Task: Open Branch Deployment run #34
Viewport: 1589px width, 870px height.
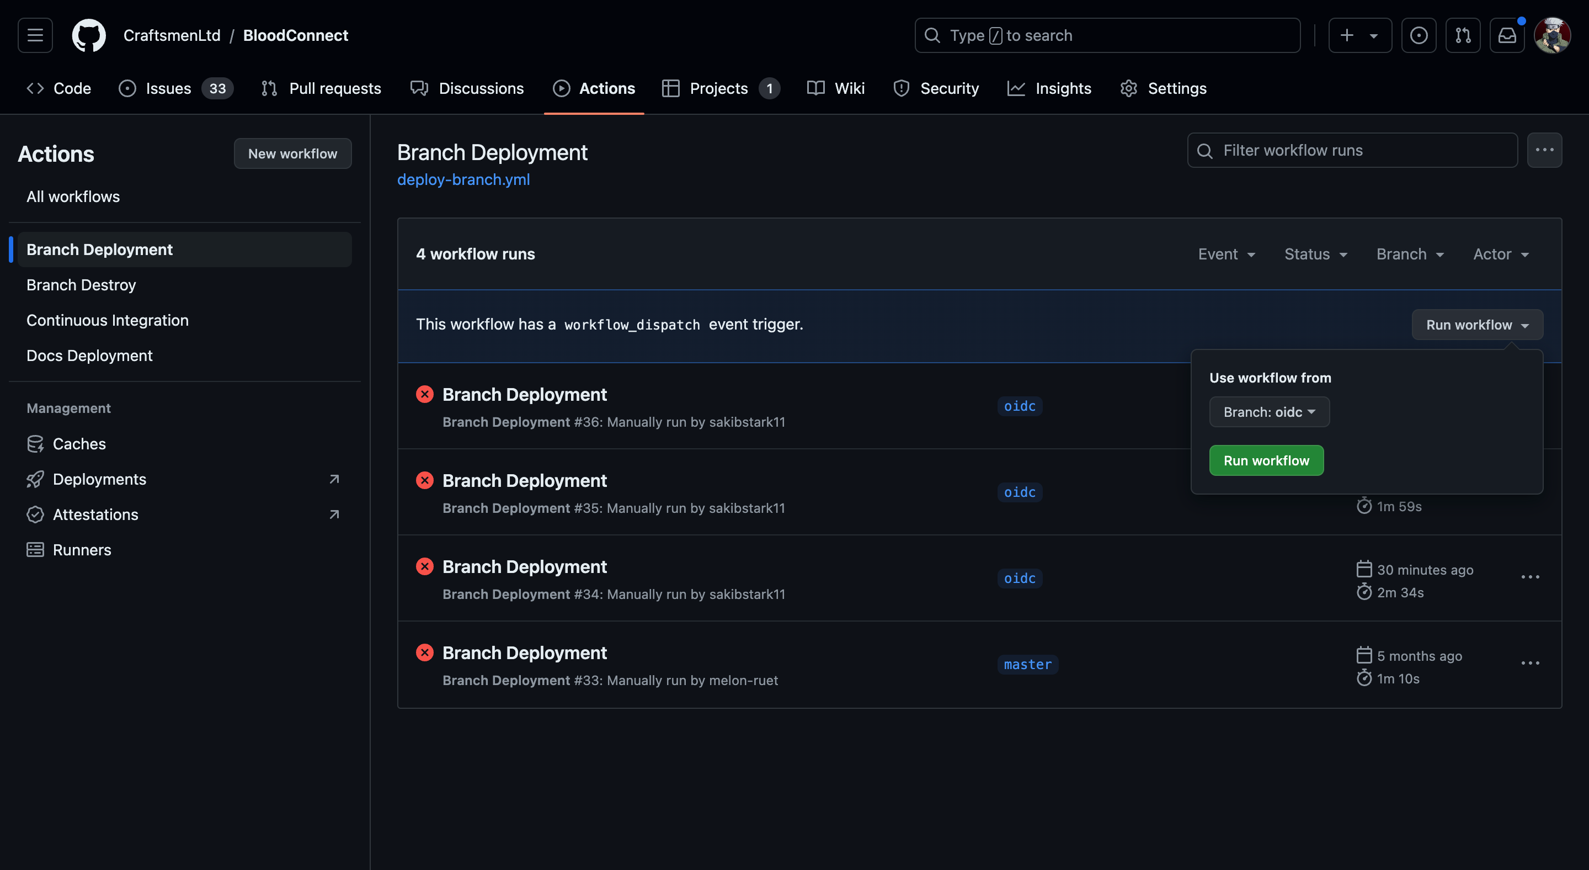Action: pyautogui.click(x=524, y=566)
